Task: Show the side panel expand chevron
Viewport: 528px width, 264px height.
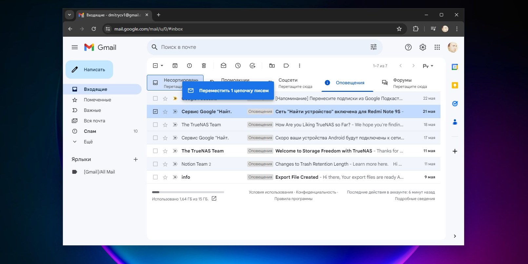Action: tap(455, 236)
